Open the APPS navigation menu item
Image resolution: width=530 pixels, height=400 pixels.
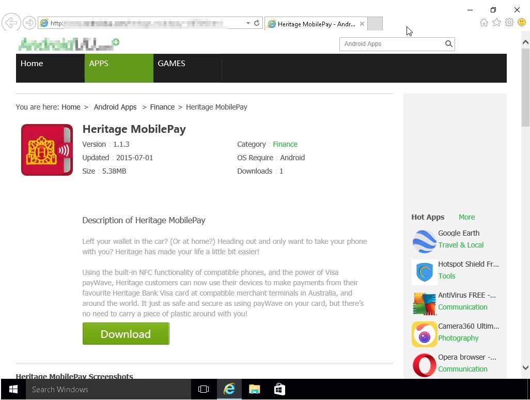pos(119,68)
